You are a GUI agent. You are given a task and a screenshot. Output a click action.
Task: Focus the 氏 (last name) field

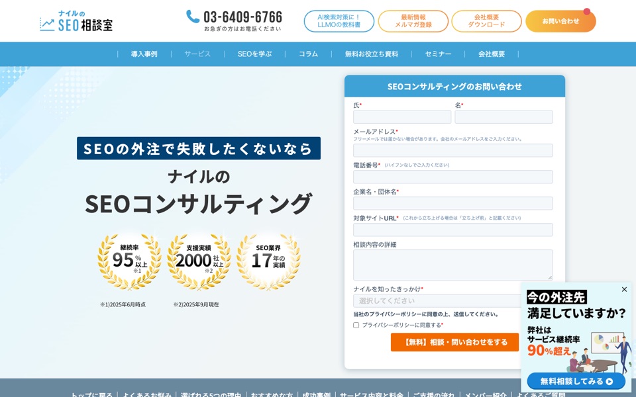click(402, 116)
